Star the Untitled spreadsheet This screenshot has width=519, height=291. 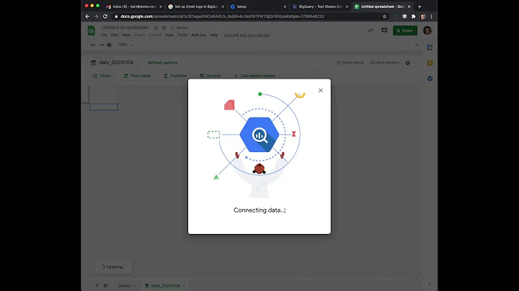point(156,28)
